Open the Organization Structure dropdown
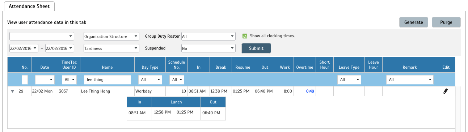Viewport: 468px width, 132px height. pos(111,37)
